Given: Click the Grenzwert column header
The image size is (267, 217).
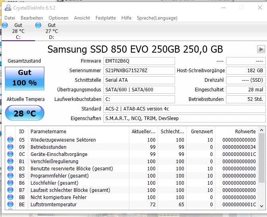Looking at the screenshot, I should pyautogui.click(x=201, y=132).
